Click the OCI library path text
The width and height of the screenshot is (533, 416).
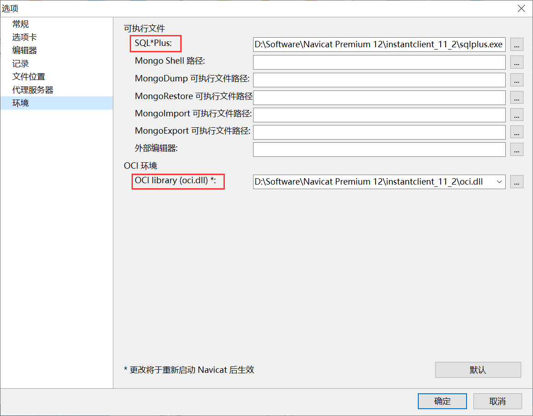(369, 182)
